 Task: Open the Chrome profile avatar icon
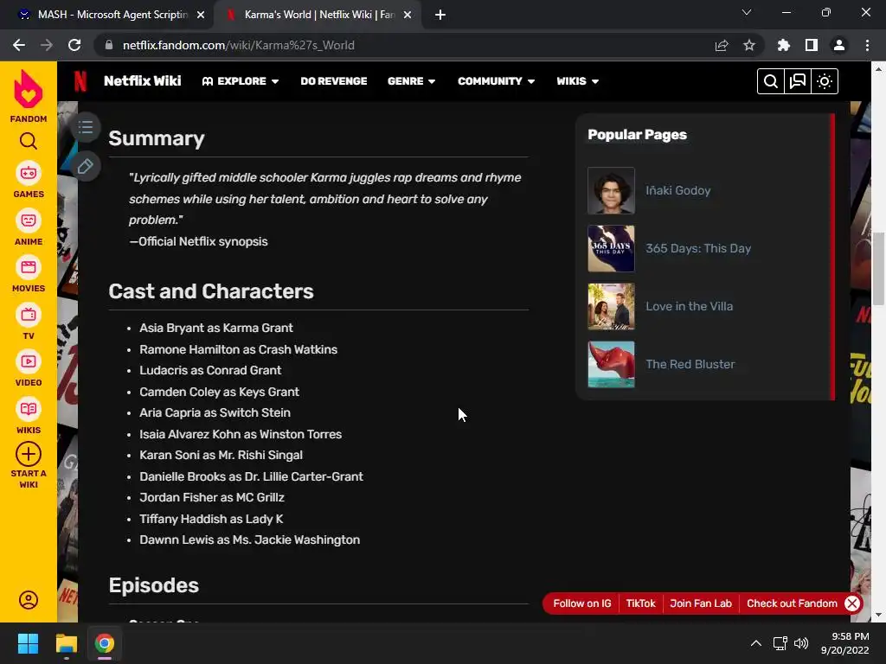[839, 45]
